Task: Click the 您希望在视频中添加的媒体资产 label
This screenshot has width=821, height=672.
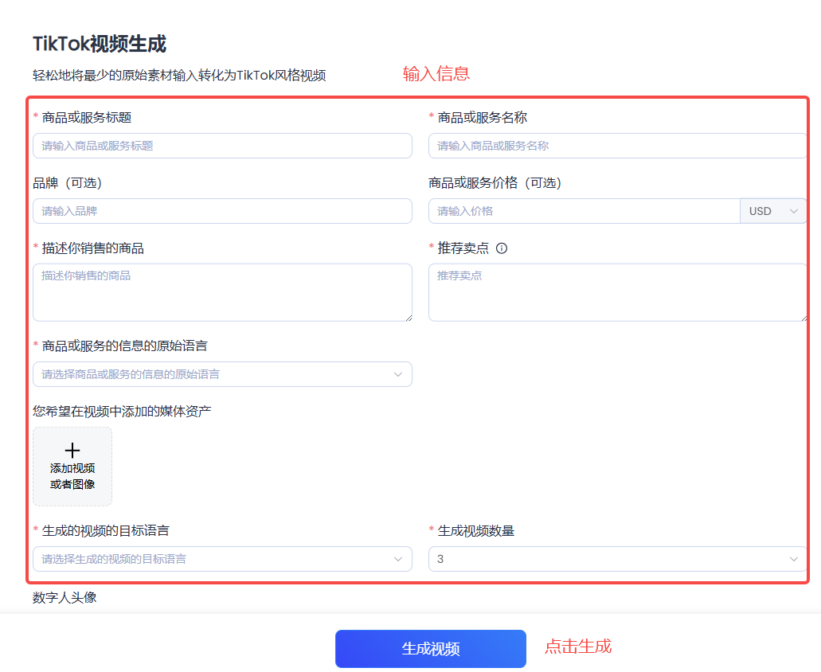Action: coord(122,412)
